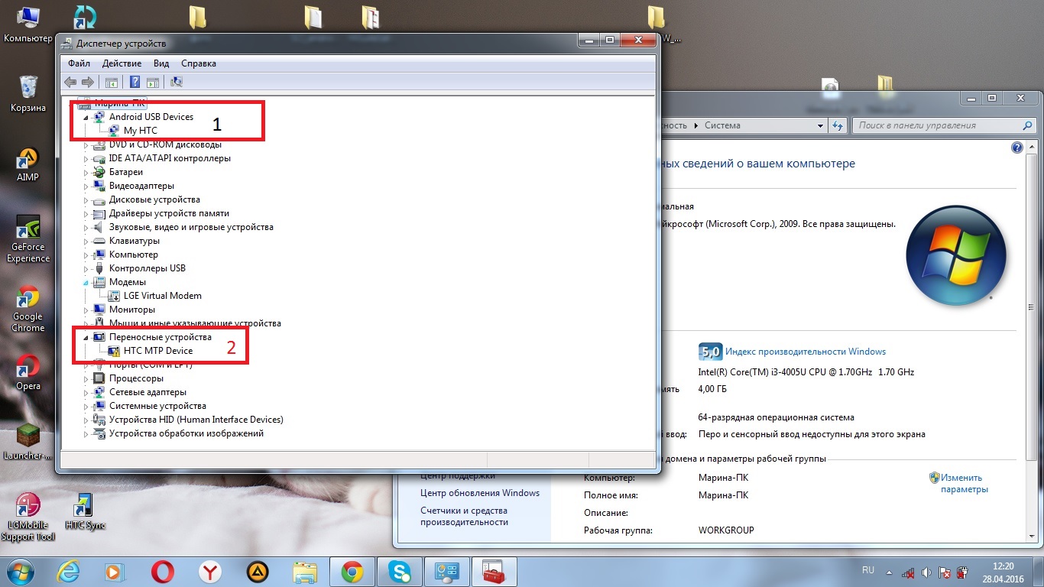Open the Вид menu
Viewport: 1044px width, 587px height.
click(x=161, y=63)
